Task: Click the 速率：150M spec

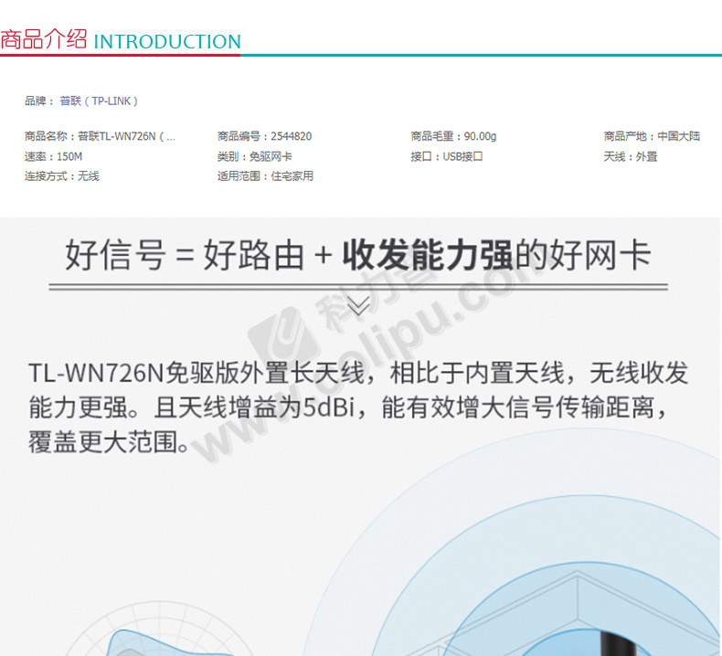Action: tap(53, 156)
